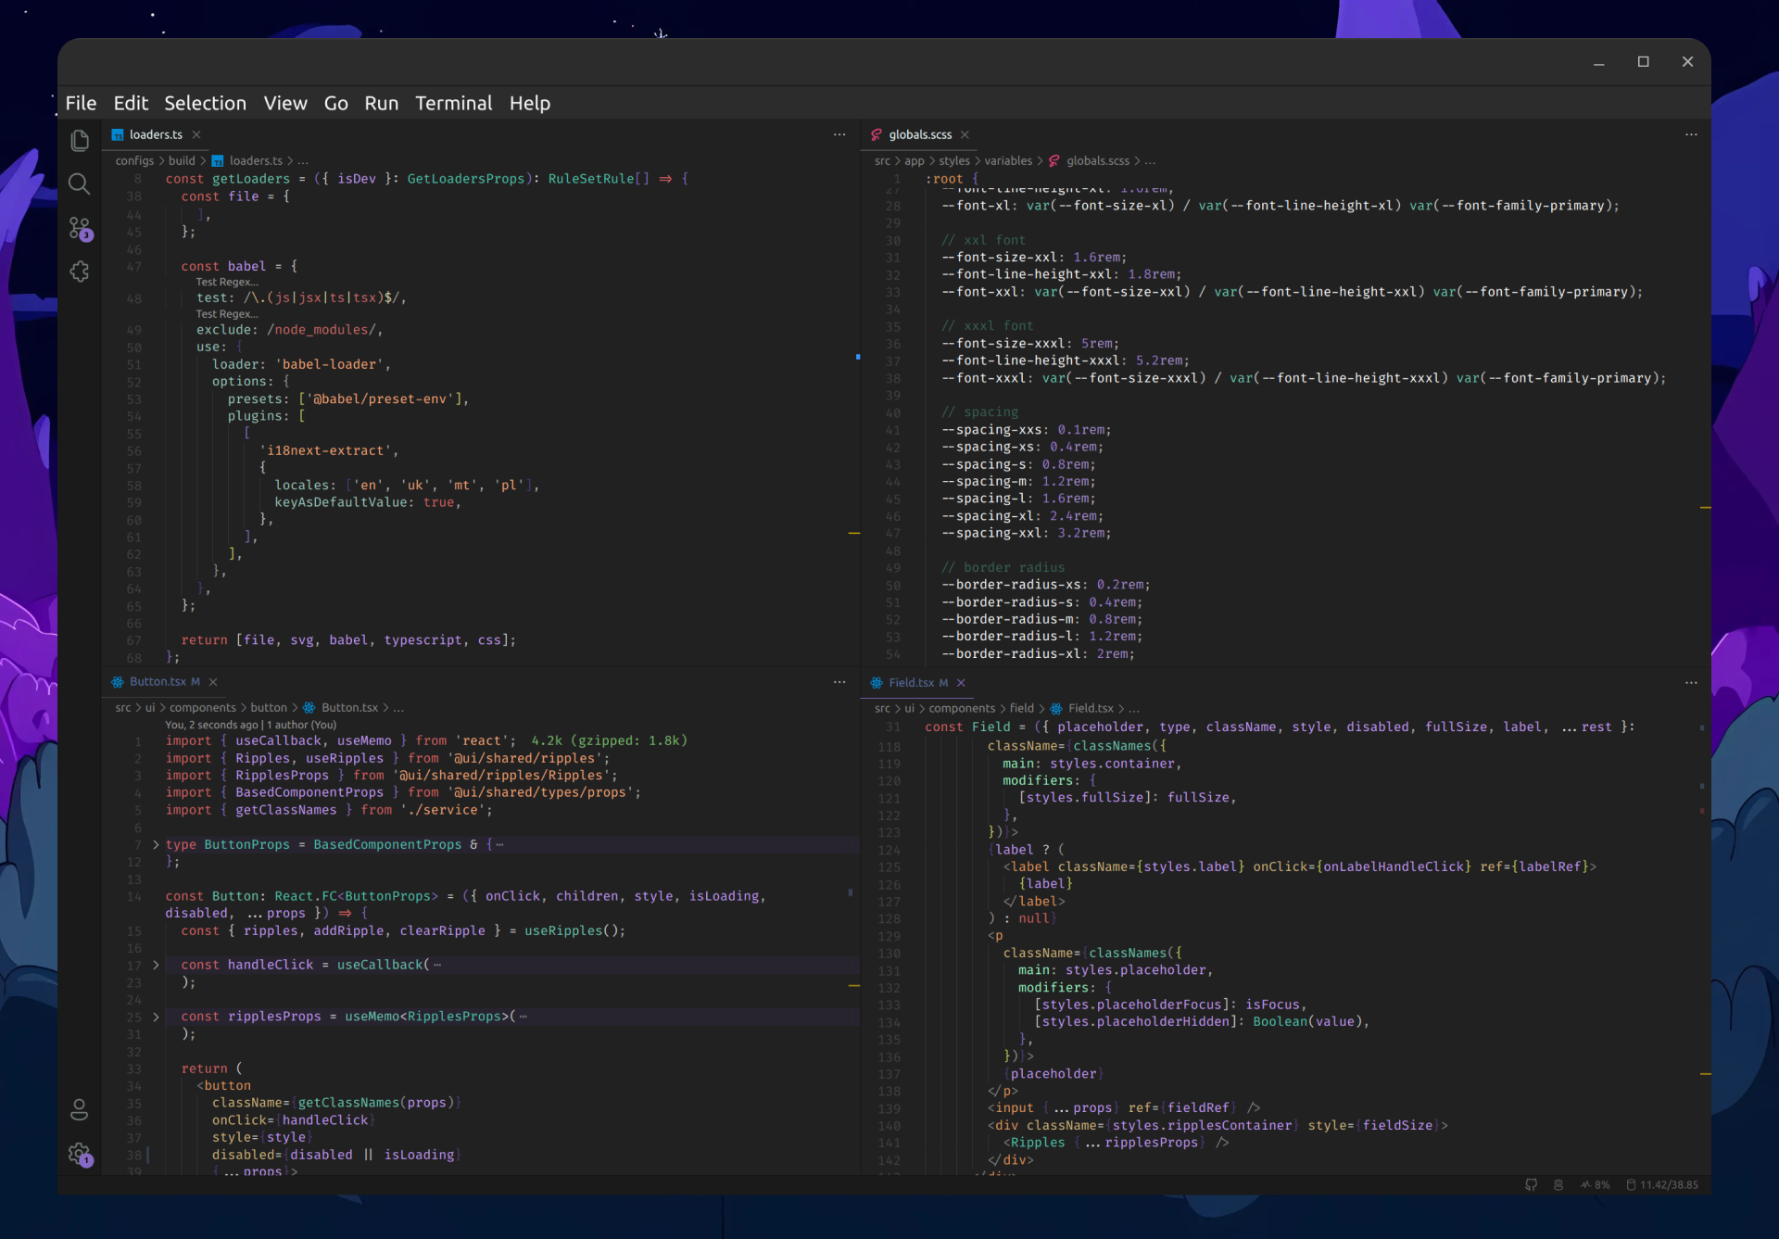Click line number 14 in Button.tsx gutter
This screenshot has width=1779, height=1239.
(x=134, y=896)
